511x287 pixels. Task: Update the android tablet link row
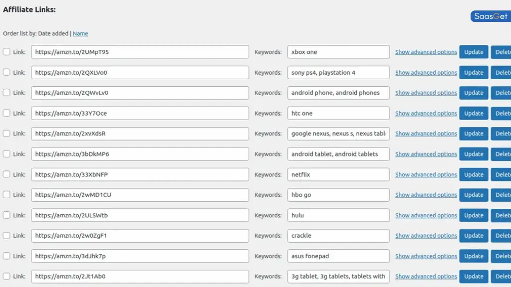[x=474, y=154]
